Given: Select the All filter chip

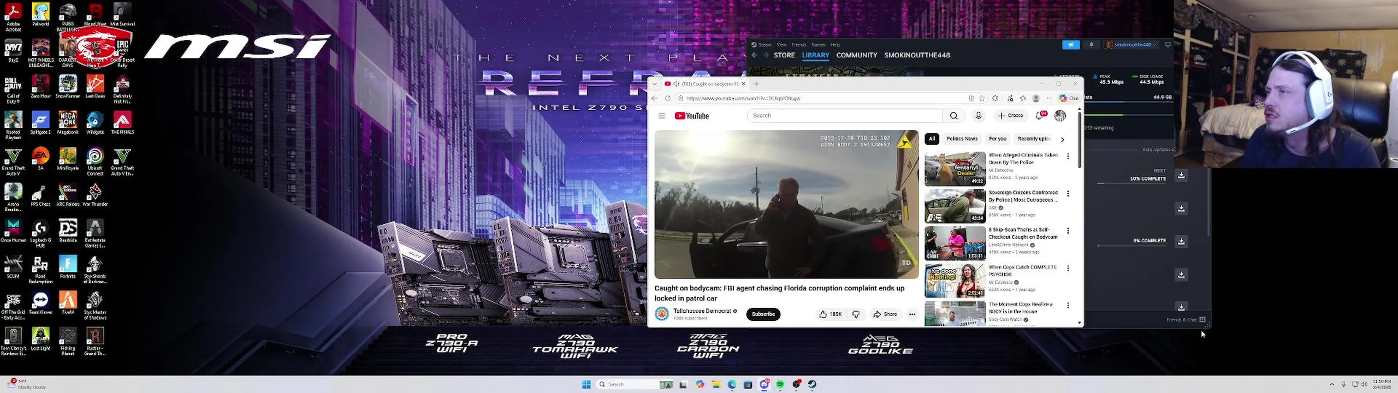Looking at the screenshot, I should [x=932, y=139].
